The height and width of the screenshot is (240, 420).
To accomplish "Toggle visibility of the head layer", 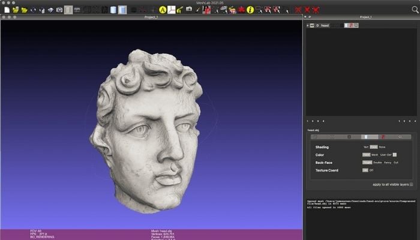I will pyautogui.click(x=311, y=25).
